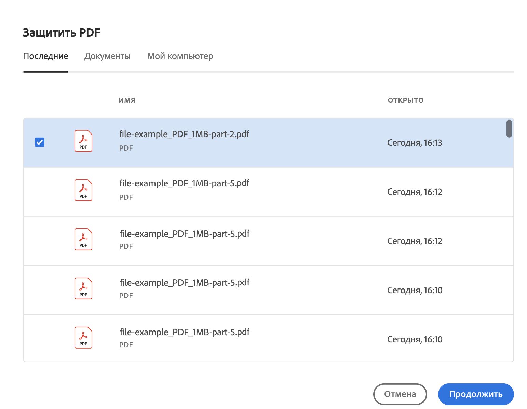Image resolution: width=527 pixels, height=409 pixels.
Task: Click the ОТКРЫТО column header
Action: (406, 100)
